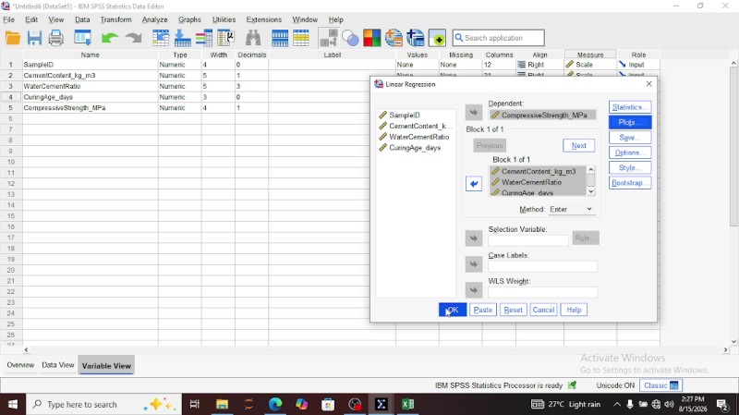Save the dataset using floppy disk icon
739x415 pixels.
click(34, 38)
